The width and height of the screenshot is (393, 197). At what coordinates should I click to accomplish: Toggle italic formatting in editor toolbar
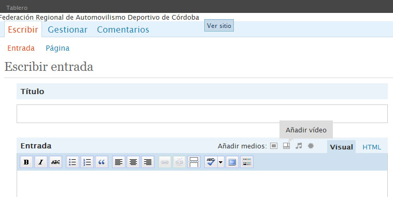(40, 162)
